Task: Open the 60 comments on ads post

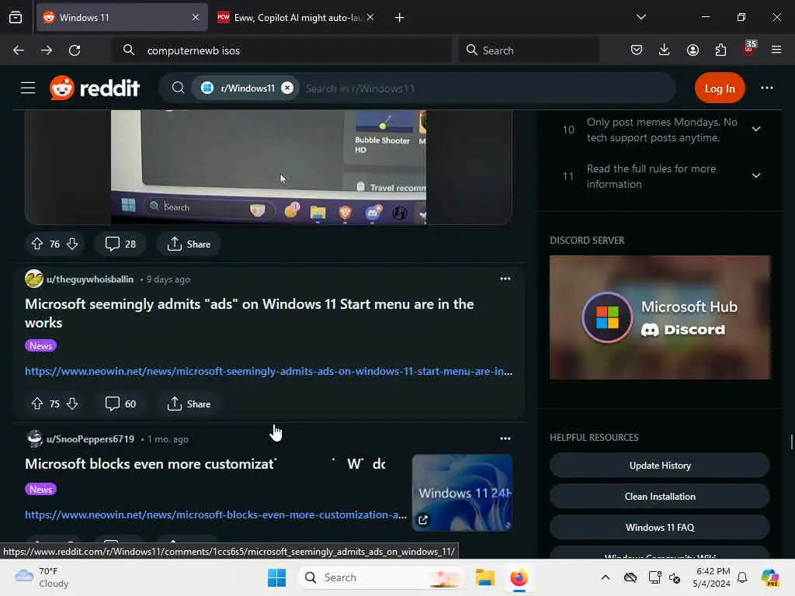Action: tap(120, 404)
